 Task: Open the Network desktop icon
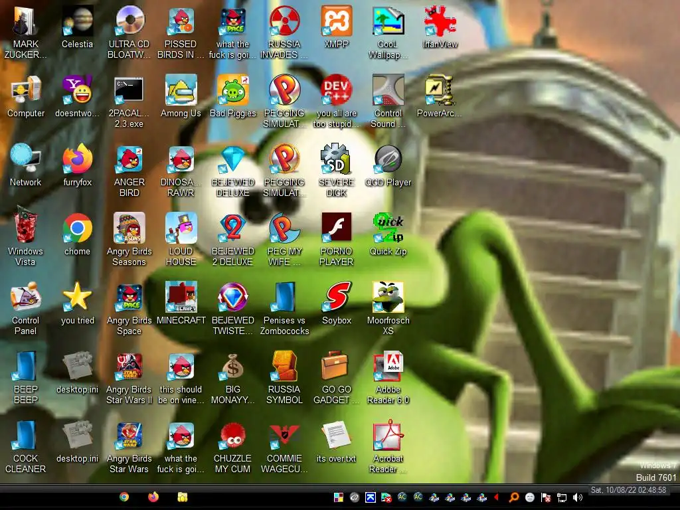tap(26, 165)
